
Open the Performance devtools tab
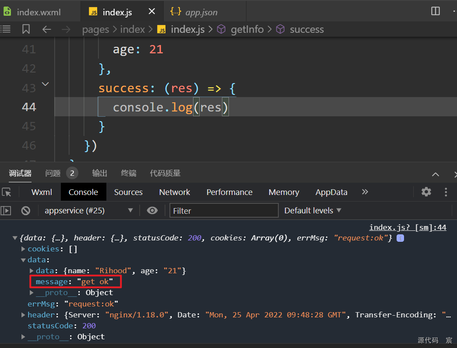(x=229, y=192)
